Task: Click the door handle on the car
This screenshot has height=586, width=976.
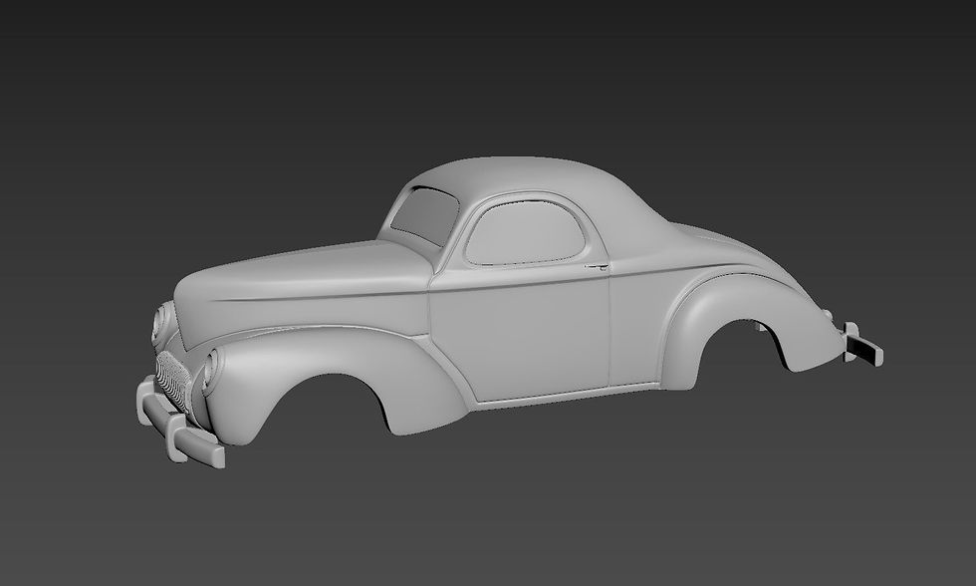Action: point(597,267)
